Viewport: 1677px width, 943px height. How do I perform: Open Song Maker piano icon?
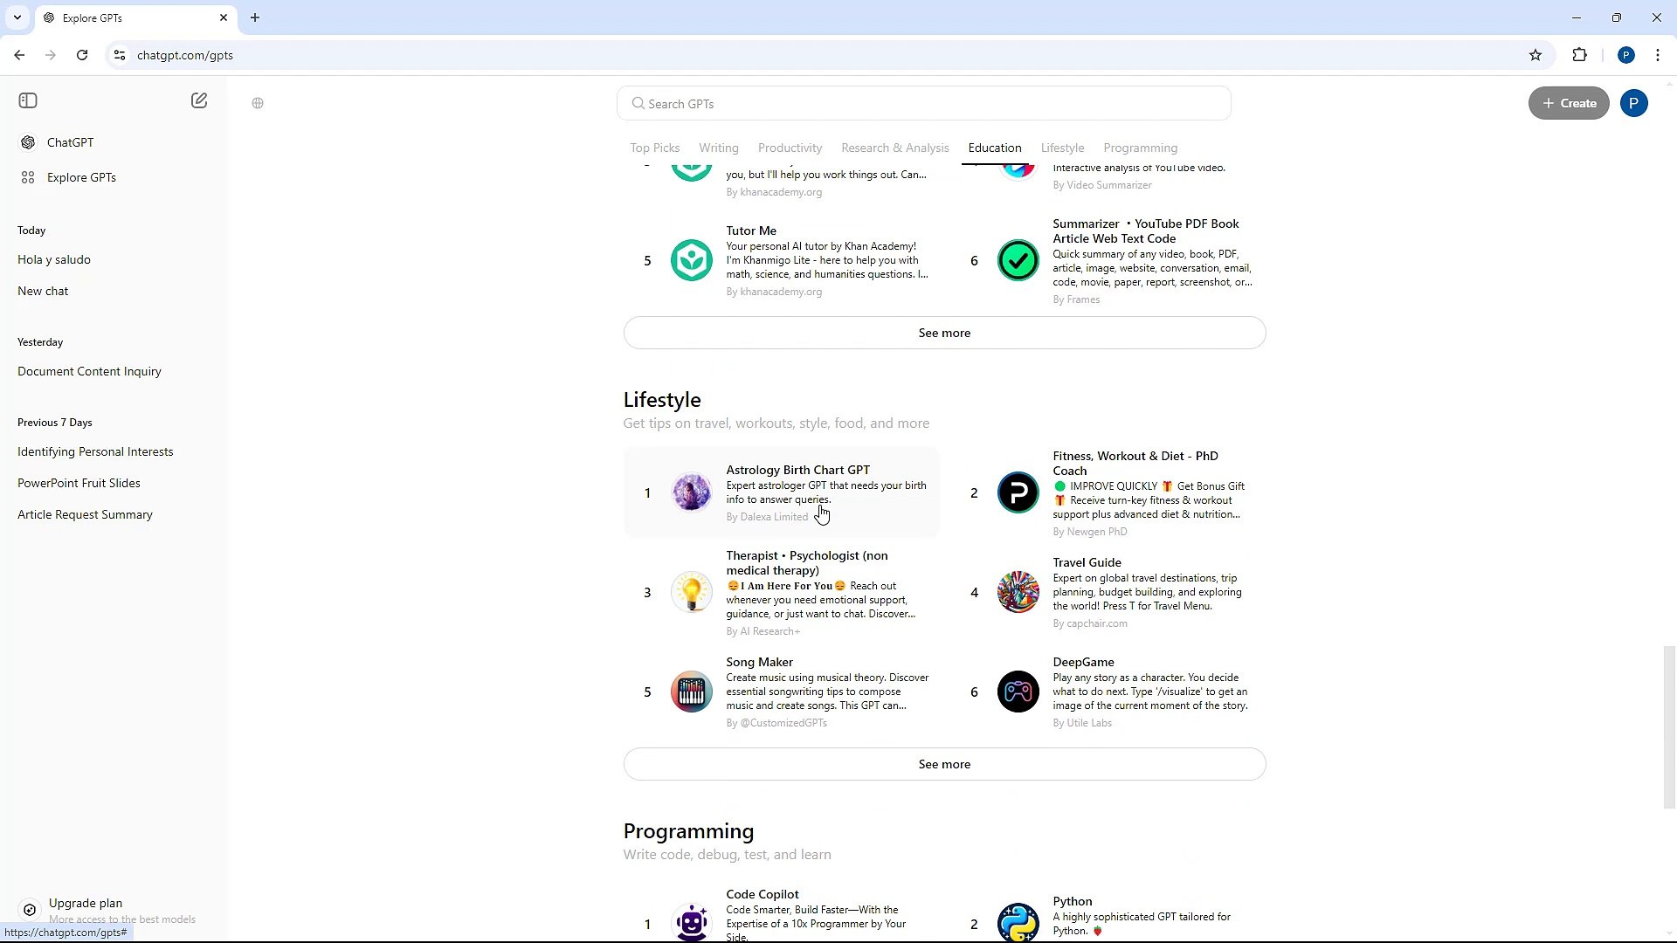(691, 692)
